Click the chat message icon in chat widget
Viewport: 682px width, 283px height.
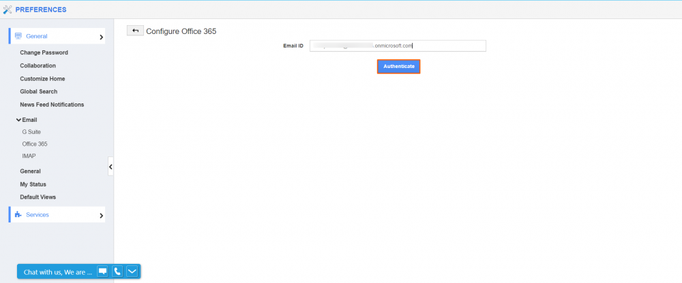102,271
